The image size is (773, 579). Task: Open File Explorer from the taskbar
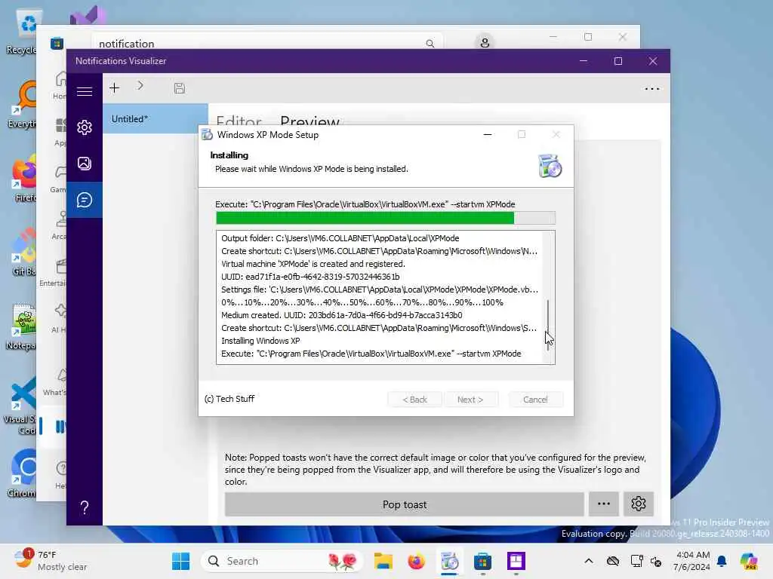point(383,561)
